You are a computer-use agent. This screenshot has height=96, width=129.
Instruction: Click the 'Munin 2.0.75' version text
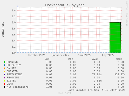(64, 93)
